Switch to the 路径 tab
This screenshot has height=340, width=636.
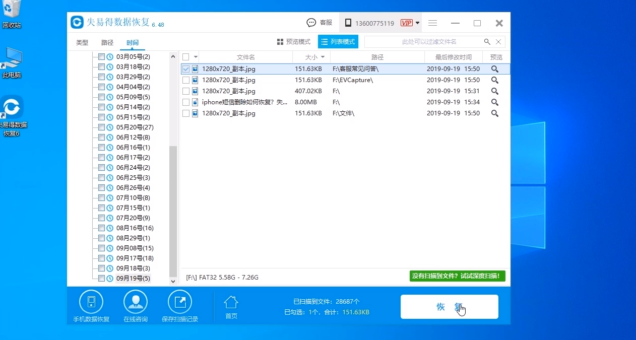pyautogui.click(x=107, y=43)
